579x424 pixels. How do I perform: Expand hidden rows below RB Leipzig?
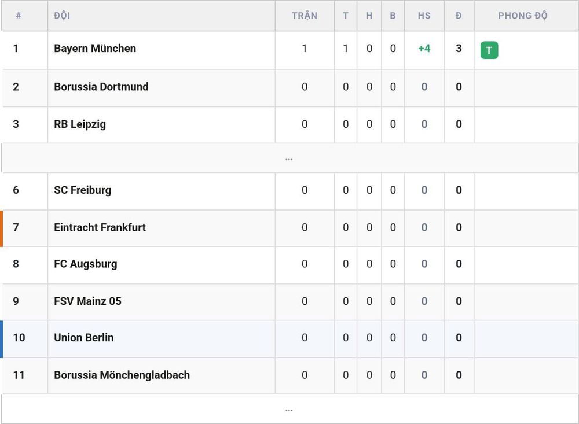point(289,158)
